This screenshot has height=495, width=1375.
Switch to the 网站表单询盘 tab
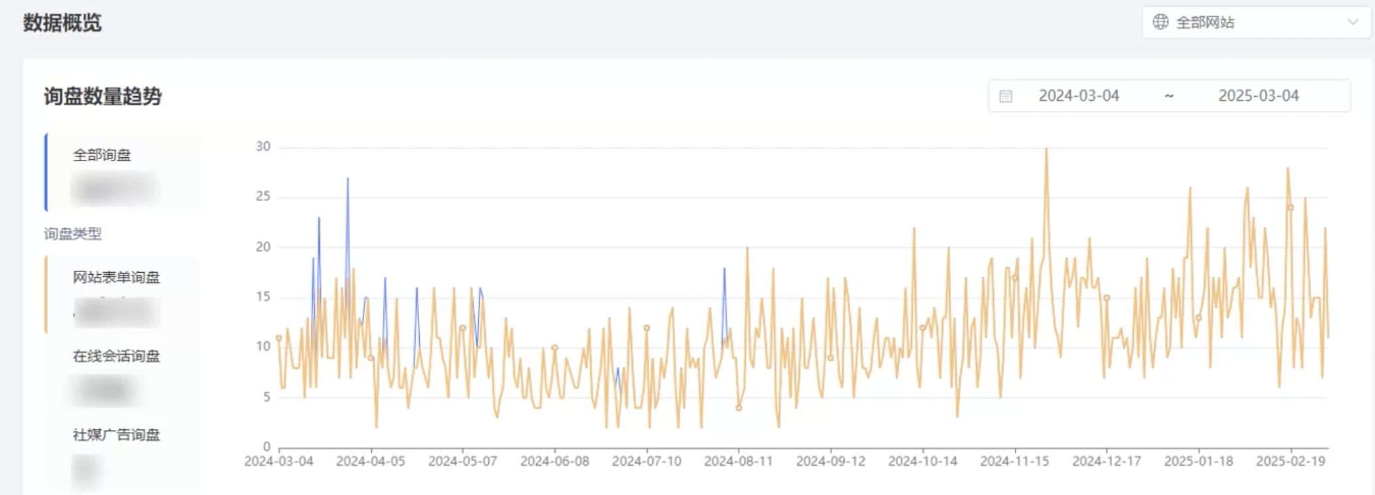coord(116,277)
